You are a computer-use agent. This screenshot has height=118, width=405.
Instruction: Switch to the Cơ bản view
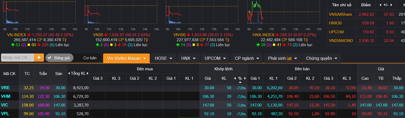coord(90,58)
